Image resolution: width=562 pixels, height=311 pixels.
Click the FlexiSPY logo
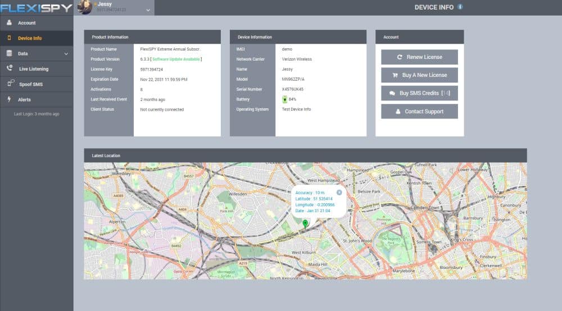point(36,8)
